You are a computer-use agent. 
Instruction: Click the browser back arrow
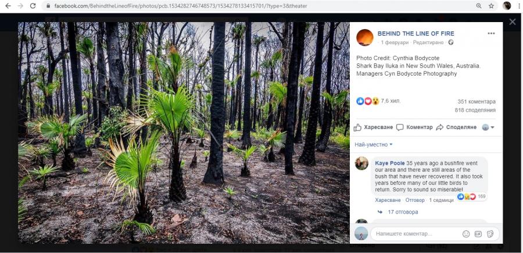[x=8, y=6]
